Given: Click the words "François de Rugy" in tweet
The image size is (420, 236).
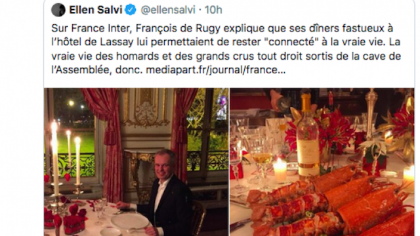Looking at the screenshot, I should point(178,28).
